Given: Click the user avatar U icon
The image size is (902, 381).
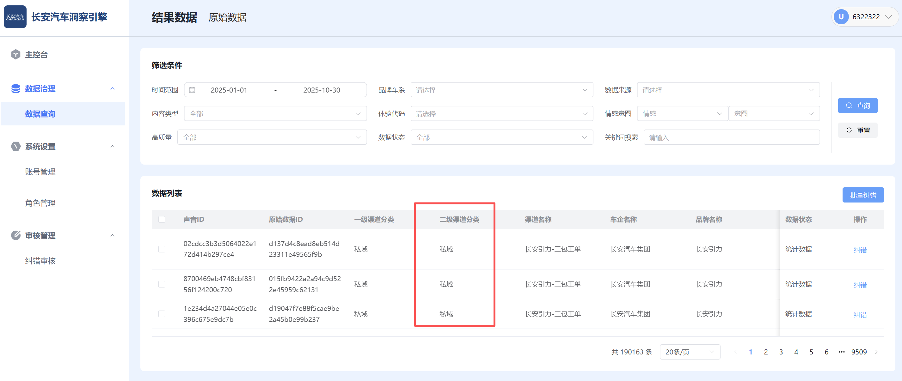Looking at the screenshot, I should coord(841,17).
